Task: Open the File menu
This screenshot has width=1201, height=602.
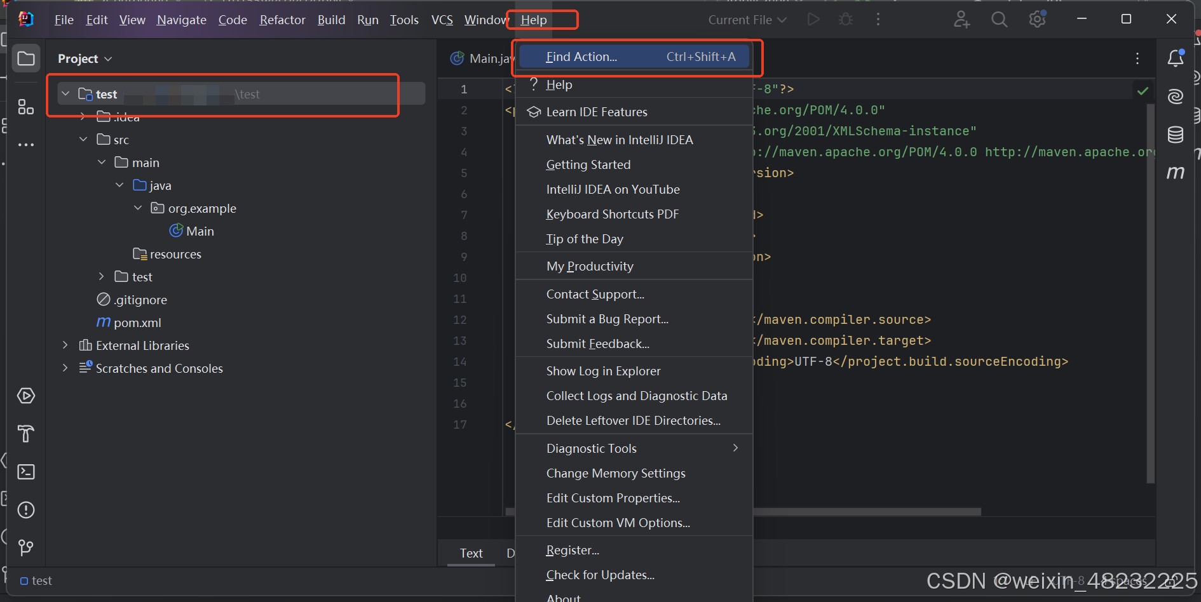Action: tap(64, 20)
